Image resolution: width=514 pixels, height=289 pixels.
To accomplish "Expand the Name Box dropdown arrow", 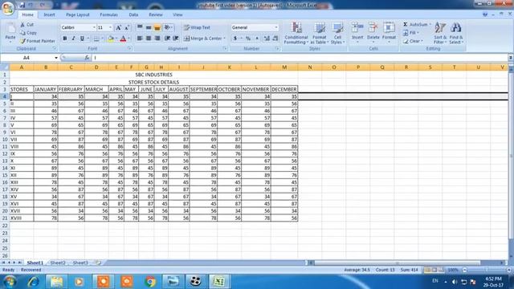I will click(x=56, y=58).
